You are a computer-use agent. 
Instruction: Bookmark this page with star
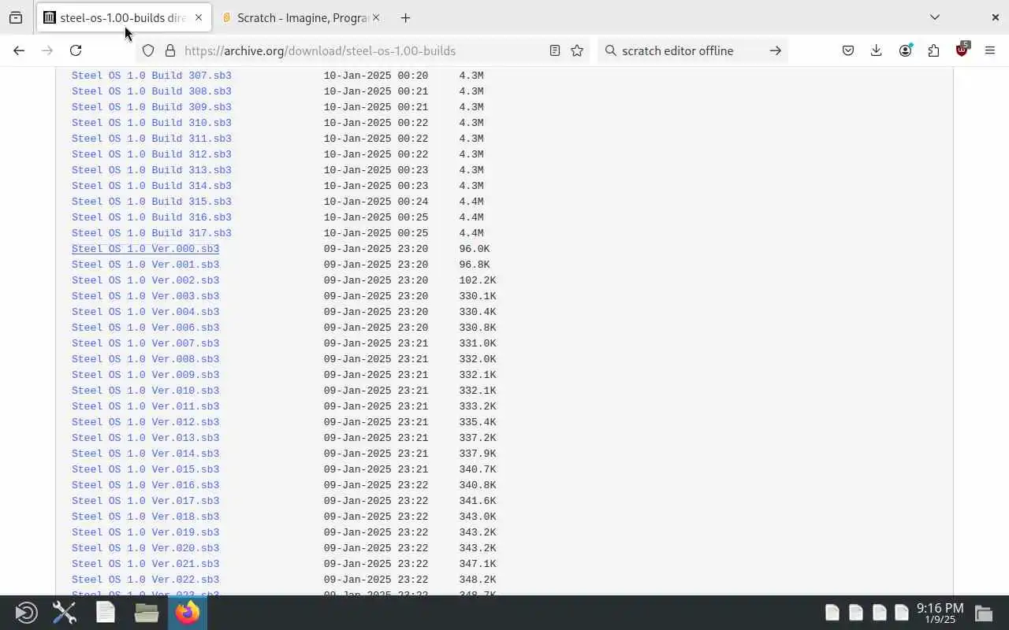pos(577,50)
